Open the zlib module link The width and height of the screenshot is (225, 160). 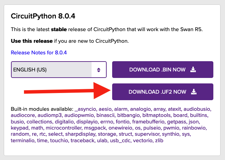point(159,141)
